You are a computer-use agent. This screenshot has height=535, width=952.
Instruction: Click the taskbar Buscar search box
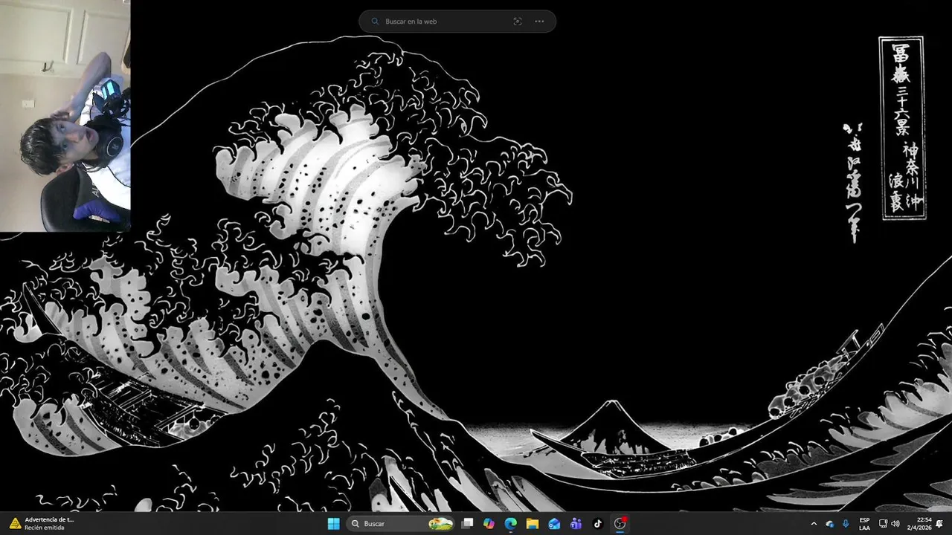point(401,523)
